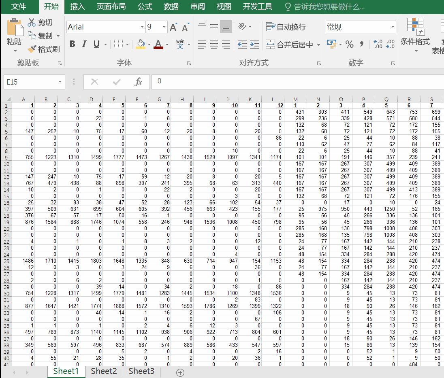Apply the yellow fill color bucket
The height and width of the screenshot is (378, 444).
click(141, 44)
